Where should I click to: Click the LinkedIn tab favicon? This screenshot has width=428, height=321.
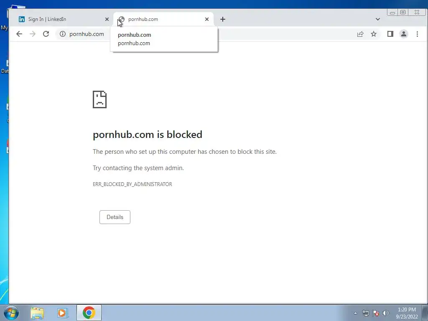click(22, 19)
